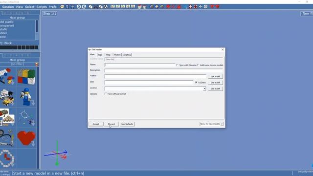Close the Edit header dialog
313x176 pixels.
(223, 49)
